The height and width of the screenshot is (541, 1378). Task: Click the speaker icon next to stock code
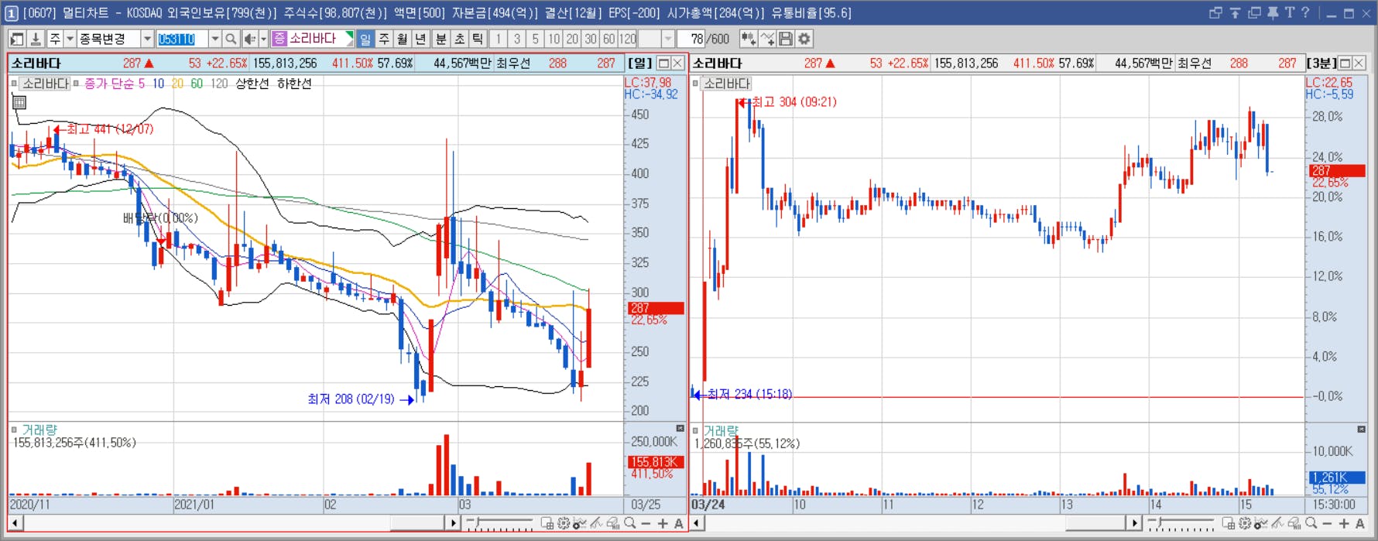tap(250, 39)
